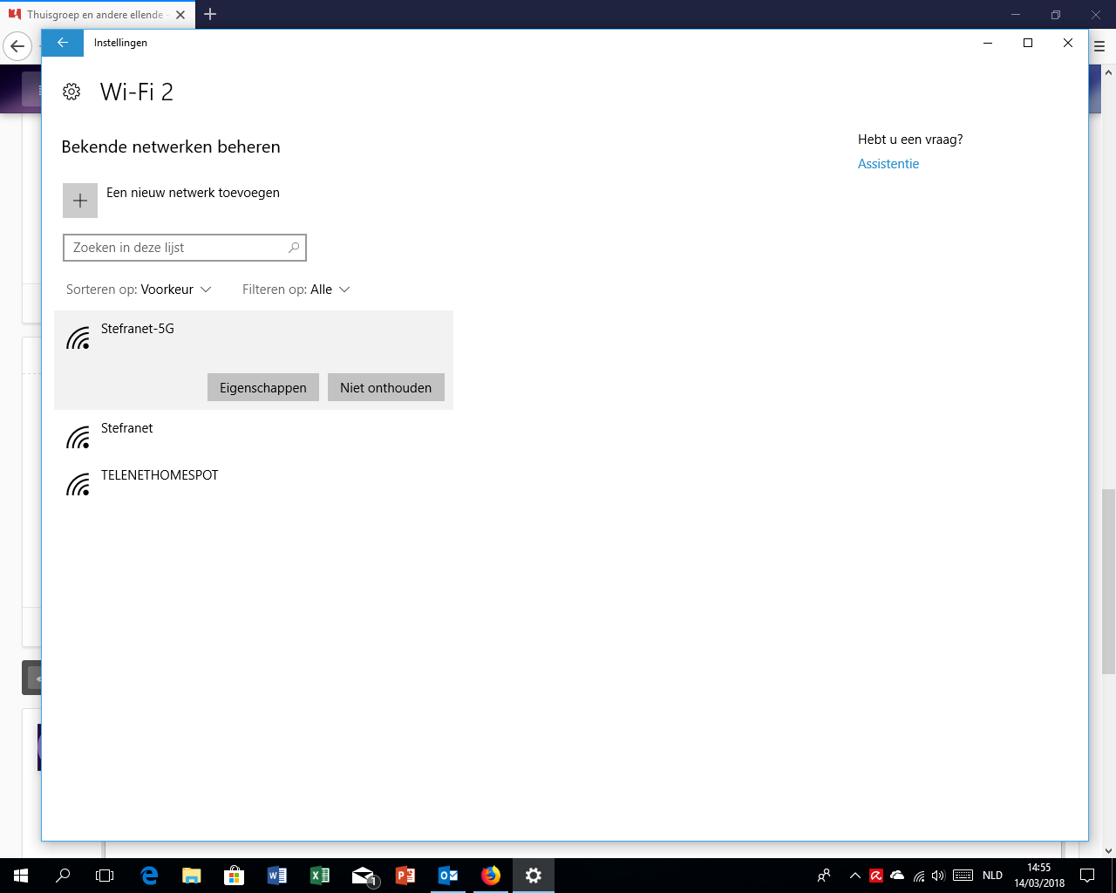Open Microsoft Edge from the taskbar
Image resolution: width=1116 pixels, height=893 pixels.
click(x=149, y=876)
